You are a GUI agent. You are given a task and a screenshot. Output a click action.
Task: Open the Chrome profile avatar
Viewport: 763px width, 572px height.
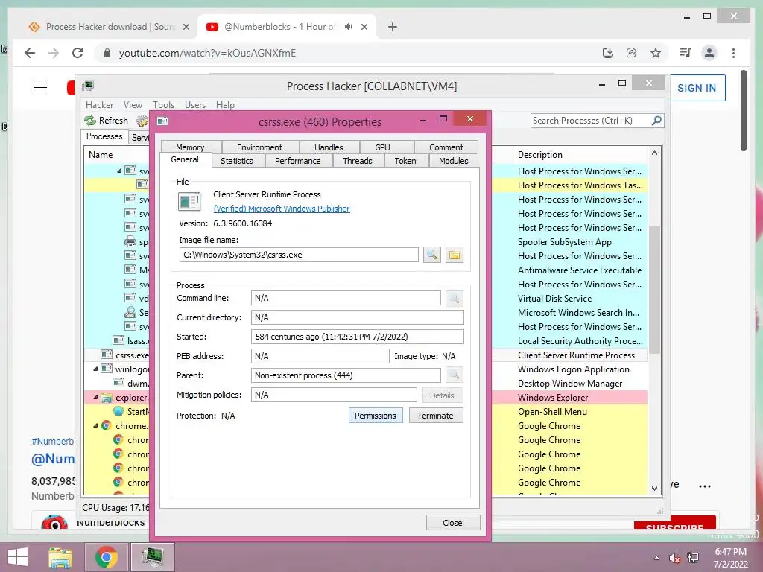[x=709, y=53]
